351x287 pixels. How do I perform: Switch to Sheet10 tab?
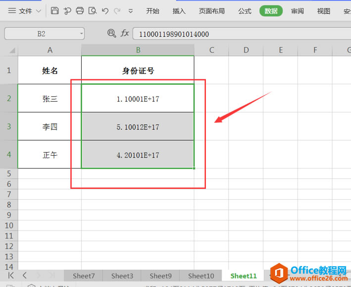pos(201,276)
